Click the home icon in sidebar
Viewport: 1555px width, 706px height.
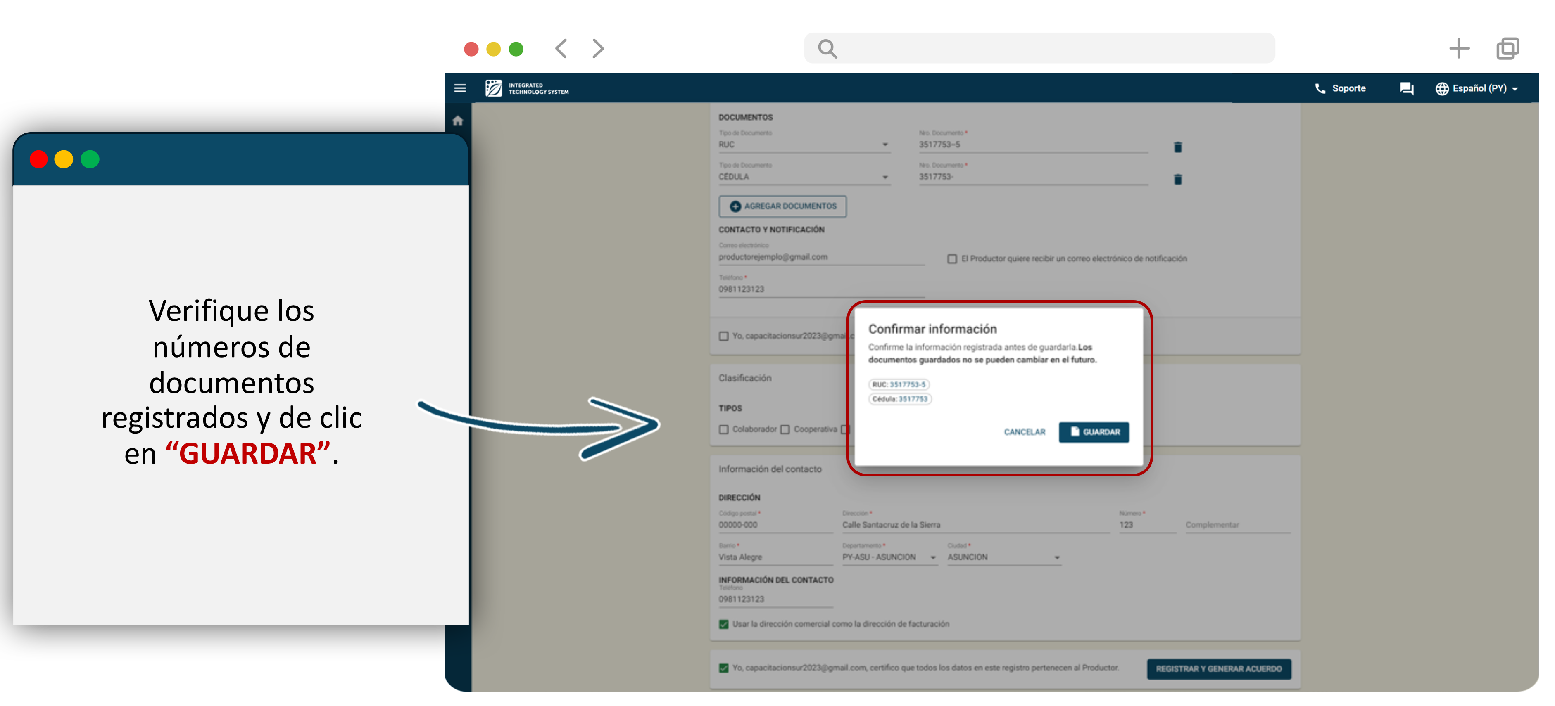458,121
